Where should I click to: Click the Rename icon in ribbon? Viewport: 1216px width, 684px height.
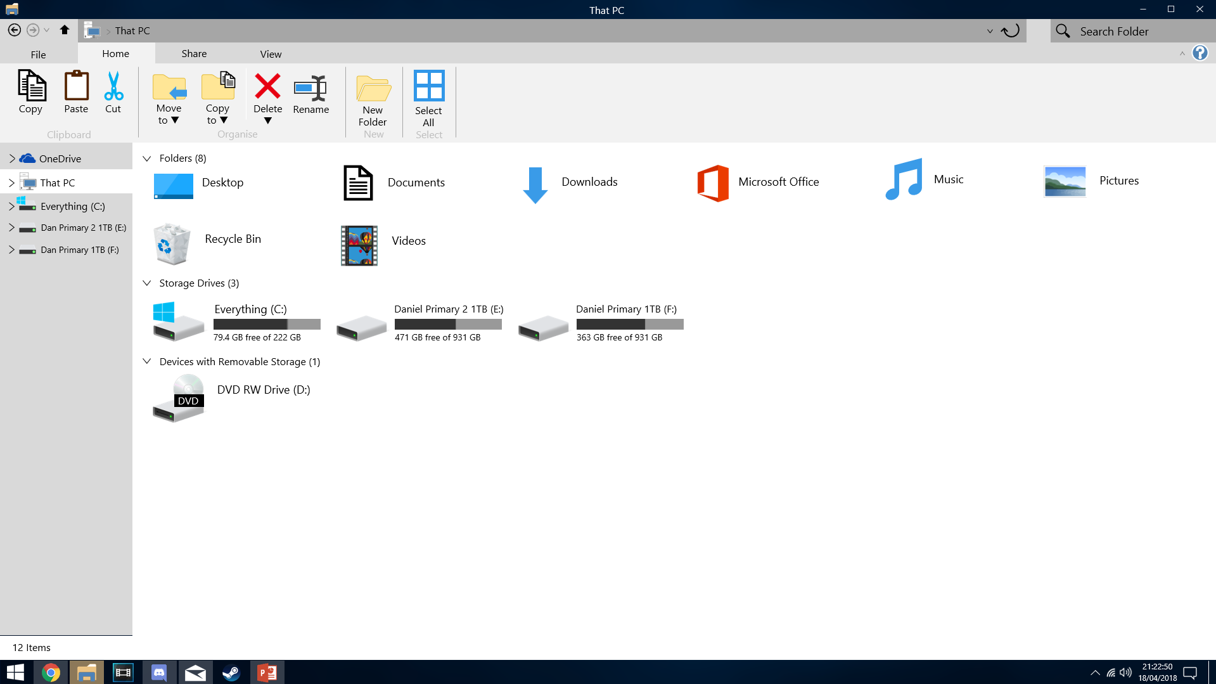310,87
